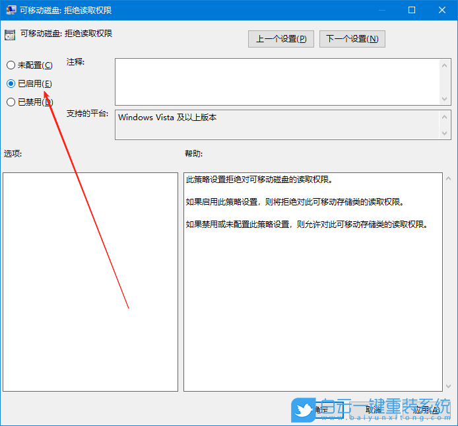
Task: Go to 下一个设置(N) next setting
Action: click(x=352, y=39)
